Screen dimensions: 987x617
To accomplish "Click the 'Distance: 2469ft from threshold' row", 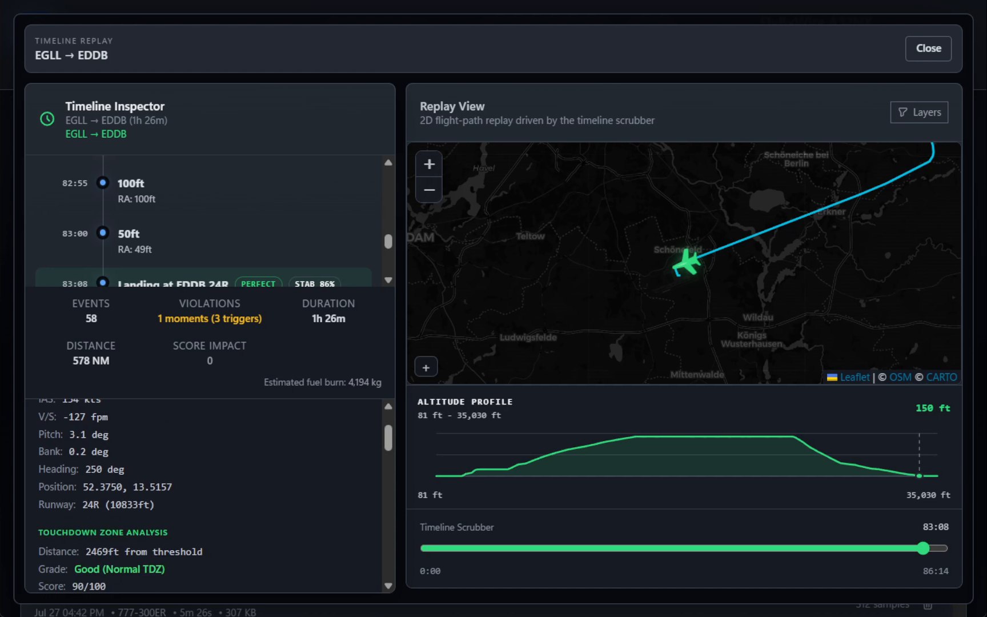I will pos(121,552).
